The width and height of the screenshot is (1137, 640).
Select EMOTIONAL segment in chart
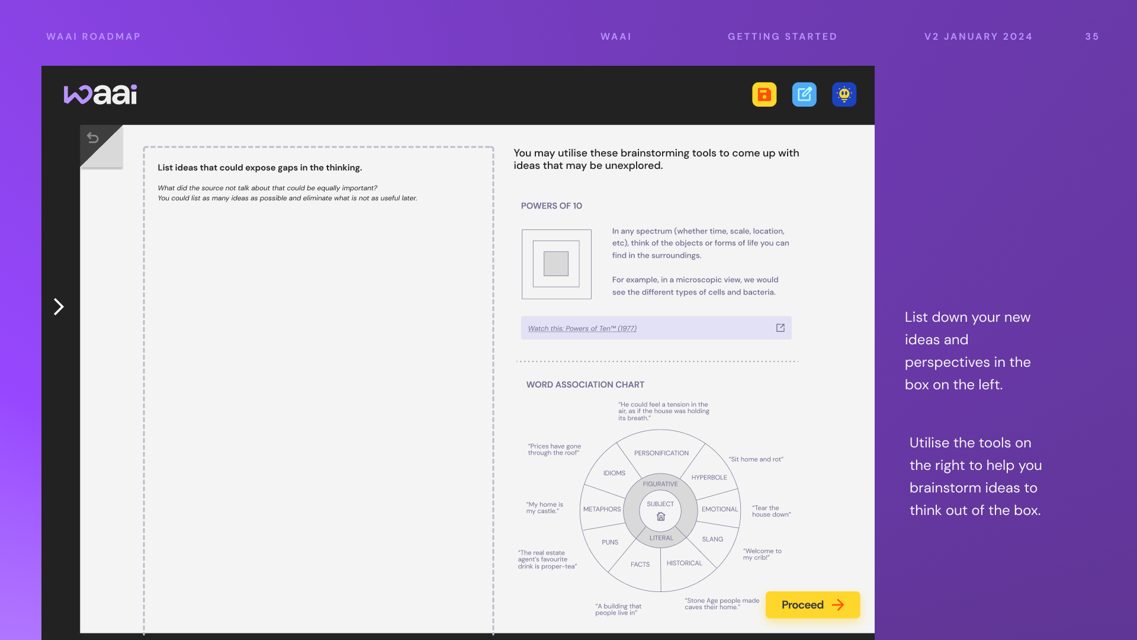720,510
